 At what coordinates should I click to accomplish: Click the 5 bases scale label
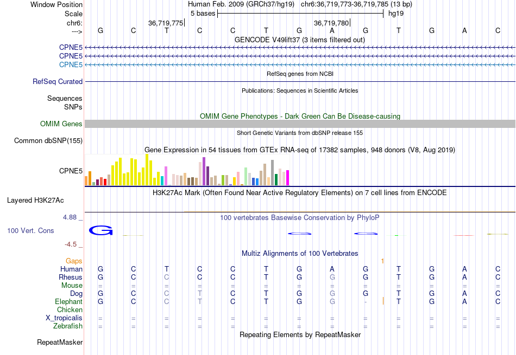(x=203, y=14)
